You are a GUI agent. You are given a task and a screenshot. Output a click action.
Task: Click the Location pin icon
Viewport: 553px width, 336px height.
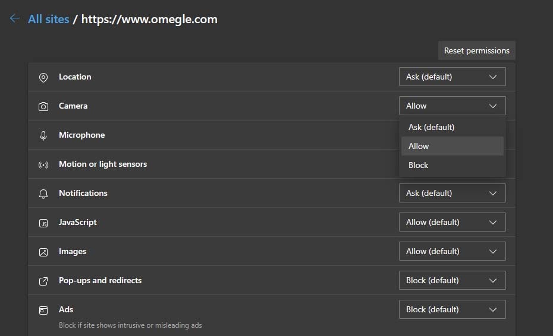coord(43,77)
